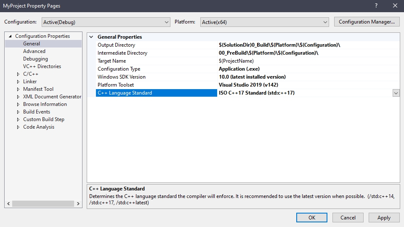The height and width of the screenshot is (227, 404).
Task: Expand the Code Analysis node
Action: [x=18, y=127]
